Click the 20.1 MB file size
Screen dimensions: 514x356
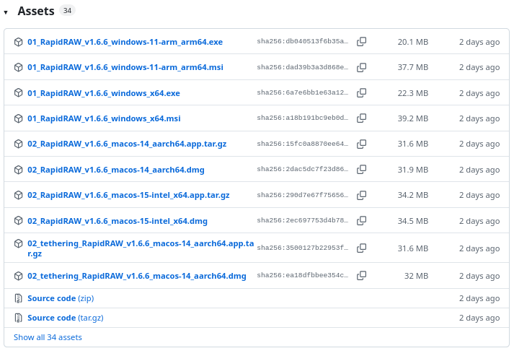click(x=412, y=42)
